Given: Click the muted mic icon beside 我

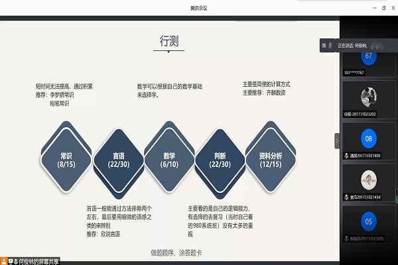Looking at the screenshot, I should pos(331,45).
